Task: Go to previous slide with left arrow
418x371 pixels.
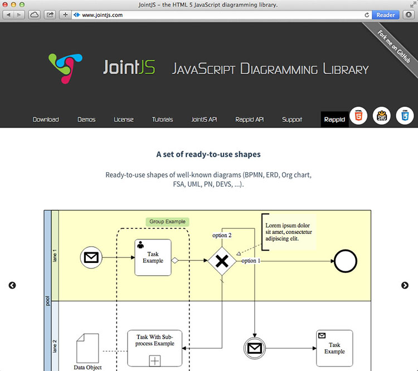Action: (12, 285)
